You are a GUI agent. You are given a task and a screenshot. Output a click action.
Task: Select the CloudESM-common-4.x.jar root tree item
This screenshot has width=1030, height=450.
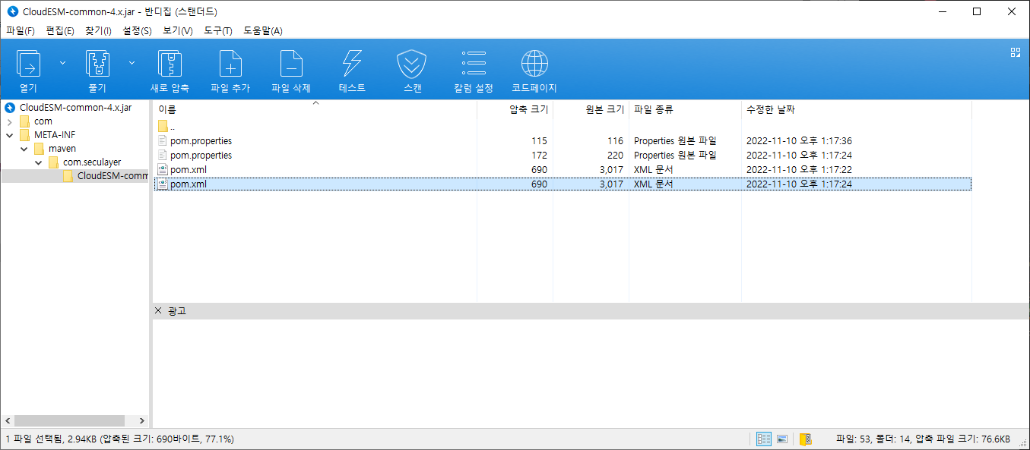75,108
